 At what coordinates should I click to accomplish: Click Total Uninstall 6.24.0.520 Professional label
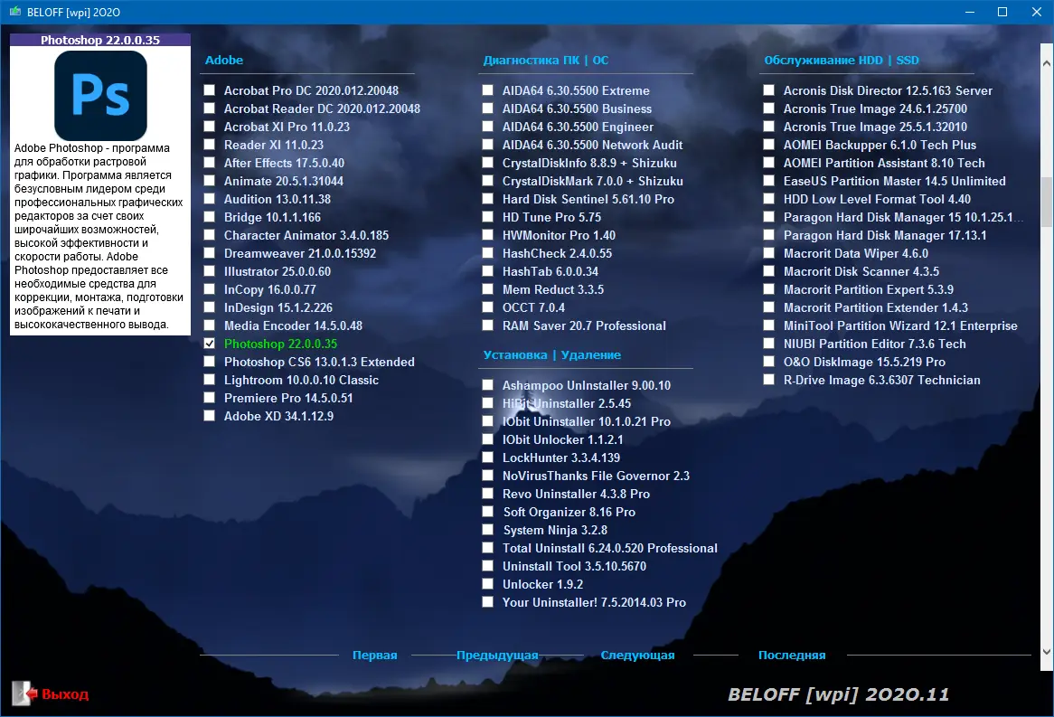pyautogui.click(x=609, y=548)
